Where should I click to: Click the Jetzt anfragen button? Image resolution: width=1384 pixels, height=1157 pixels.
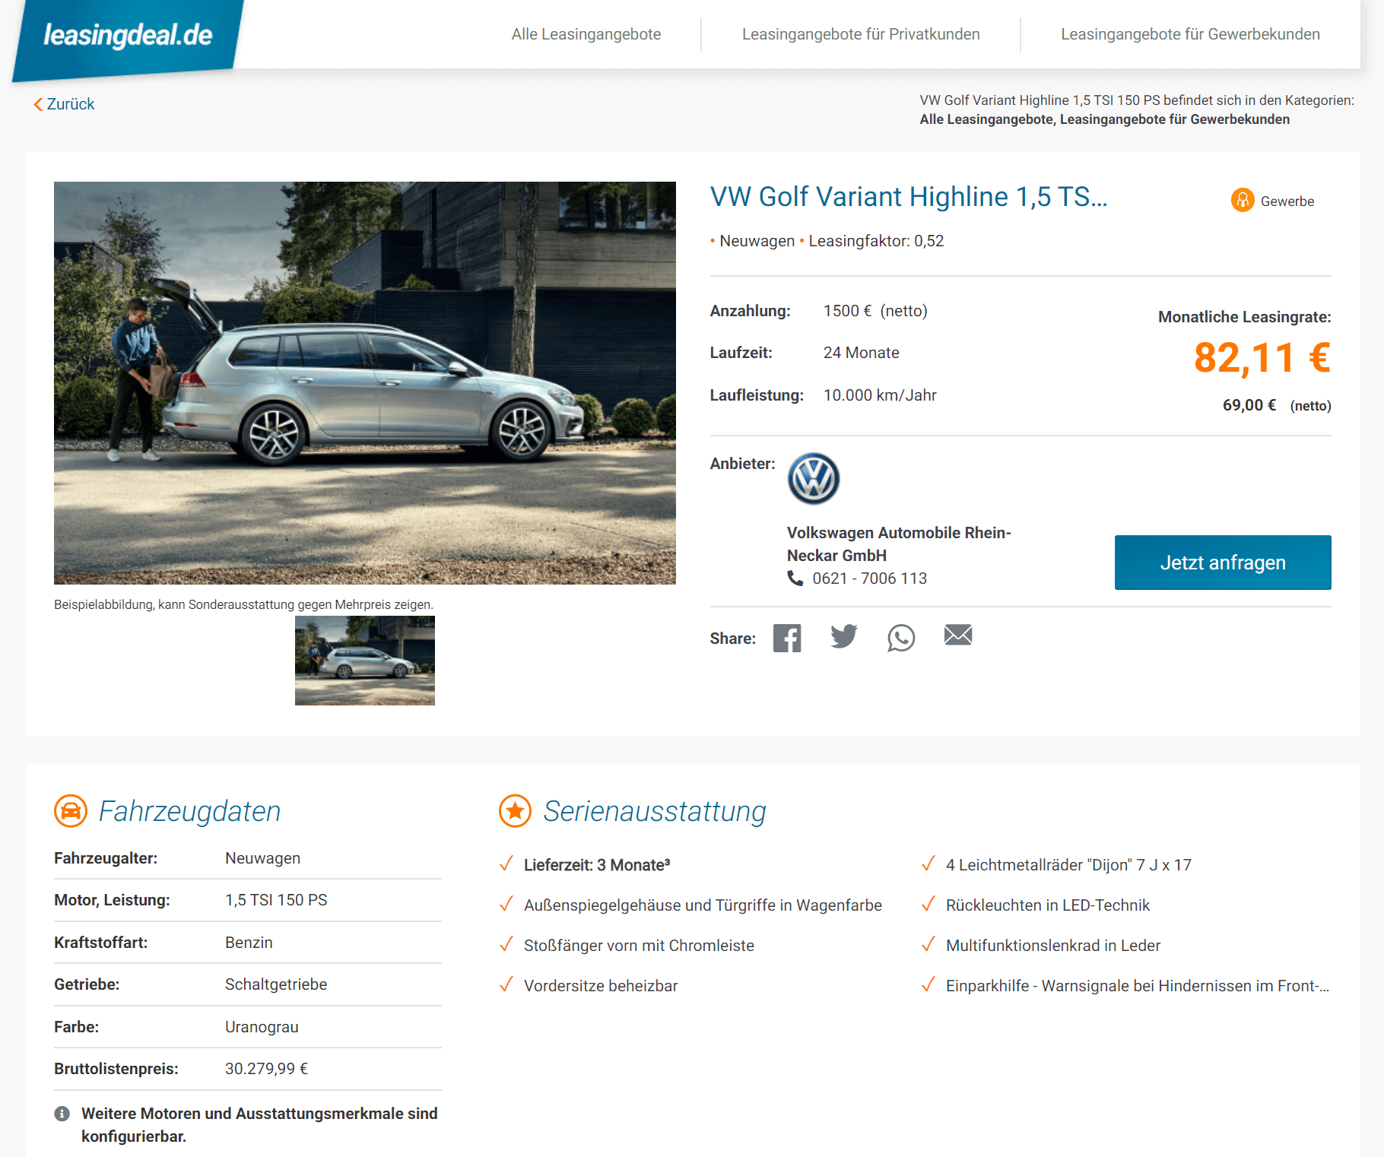[x=1223, y=563]
